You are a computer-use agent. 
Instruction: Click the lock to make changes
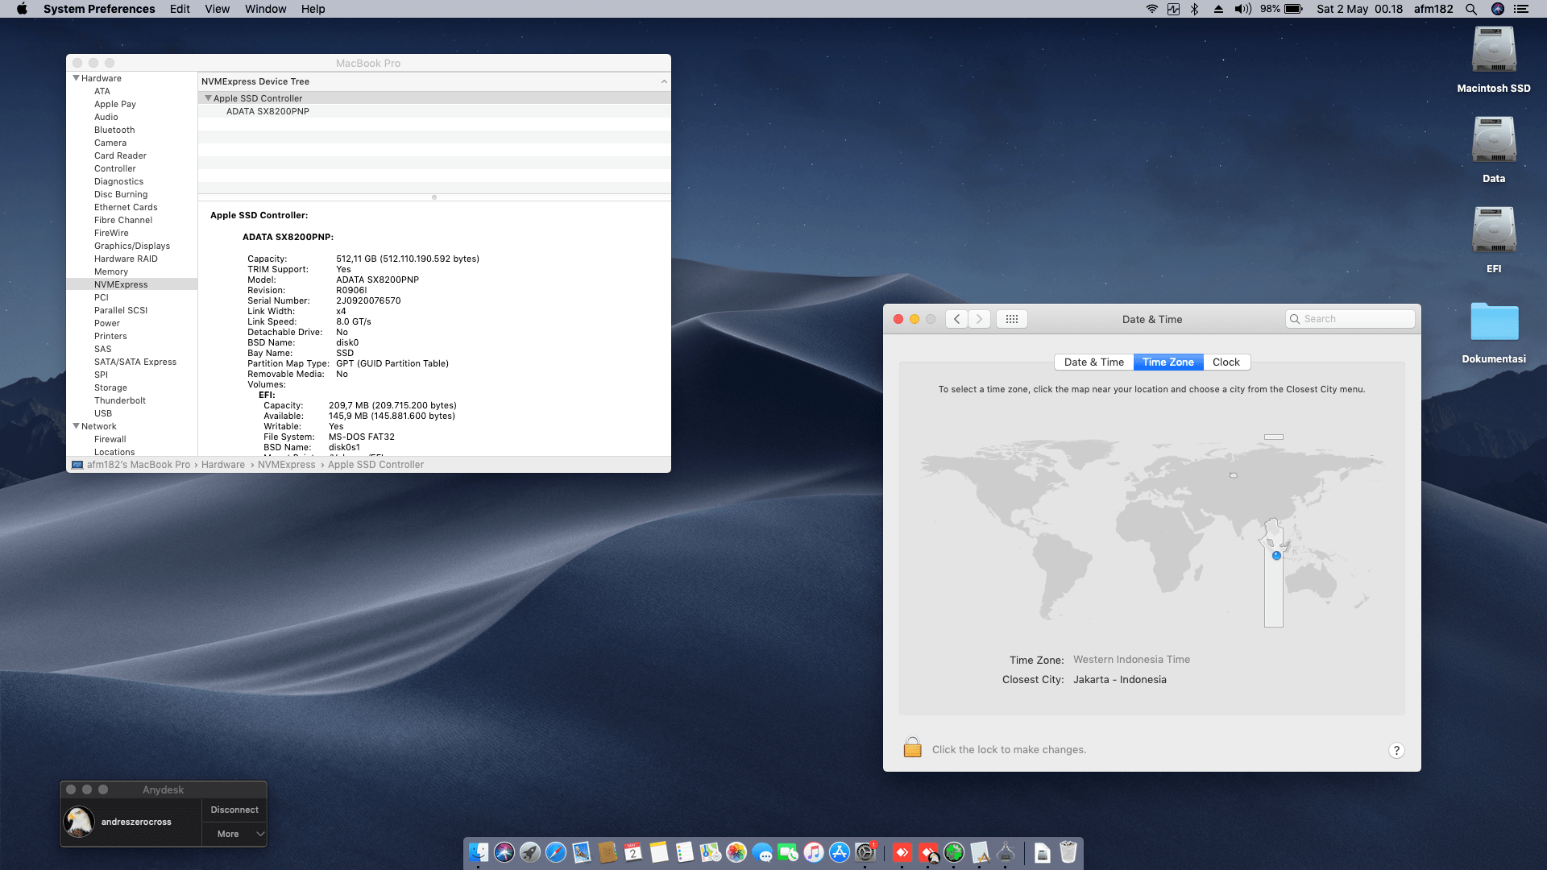912,748
